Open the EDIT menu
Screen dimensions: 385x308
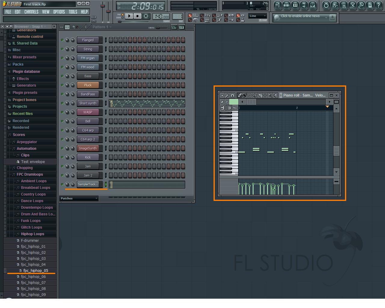[x=18, y=12]
